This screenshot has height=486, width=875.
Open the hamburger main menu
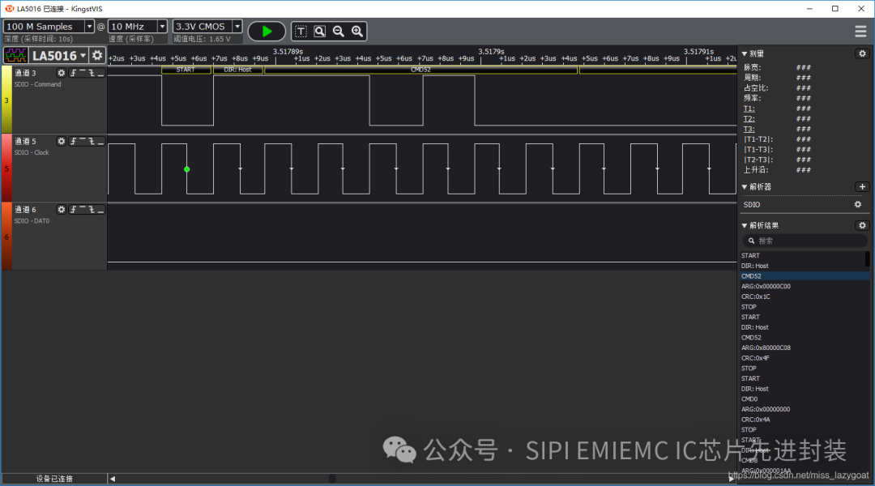pos(860,32)
